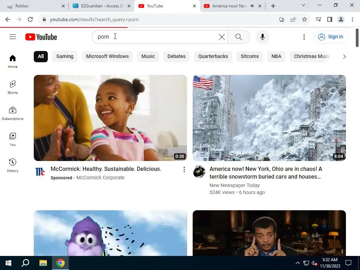Click the install app icon in the address bar
The image size is (360, 270).
[282, 20]
